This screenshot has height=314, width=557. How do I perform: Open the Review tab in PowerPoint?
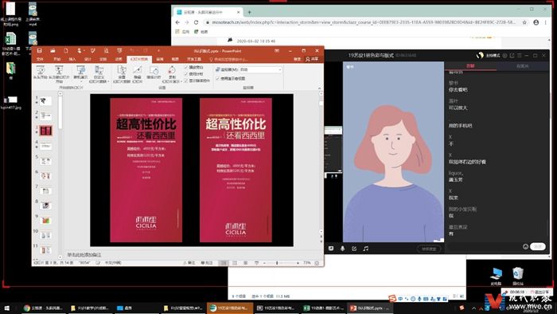(x=160, y=59)
